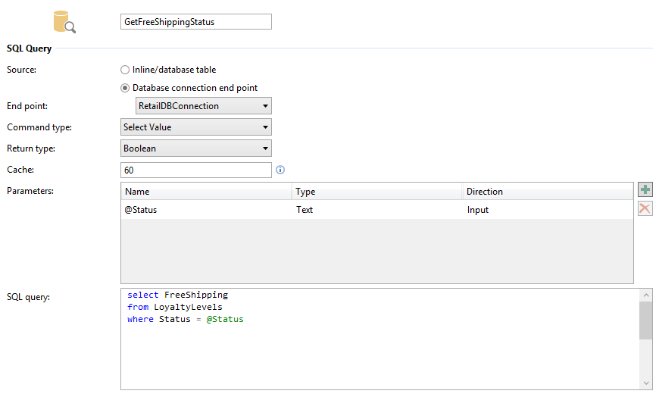The image size is (659, 397).
Task: Open the Return type Boolean dropdown
Action: point(195,148)
